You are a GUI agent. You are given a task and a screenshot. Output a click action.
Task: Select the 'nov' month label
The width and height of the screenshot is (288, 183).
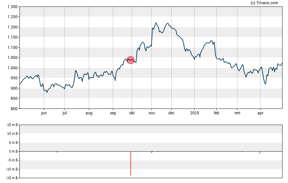152,113
